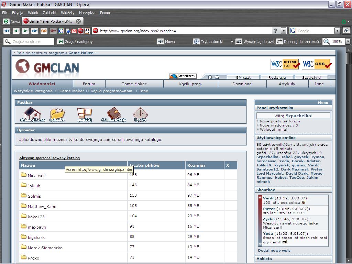Open the zoom 100% dropdown arrow
This screenshot has height=264, width=352.
pos(348,42)
